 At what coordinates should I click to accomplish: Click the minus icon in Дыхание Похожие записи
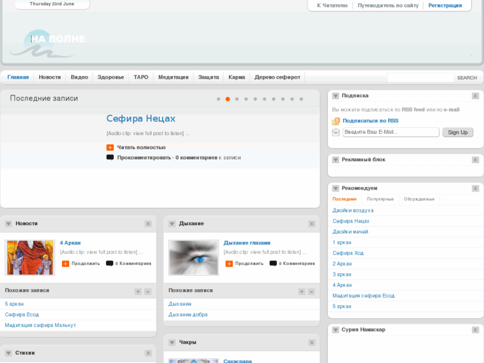312,291
